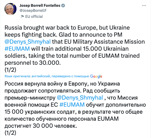Screen dimensions: 153x138
Task: Open the tweet's more options menu
Action: [143, 5]
